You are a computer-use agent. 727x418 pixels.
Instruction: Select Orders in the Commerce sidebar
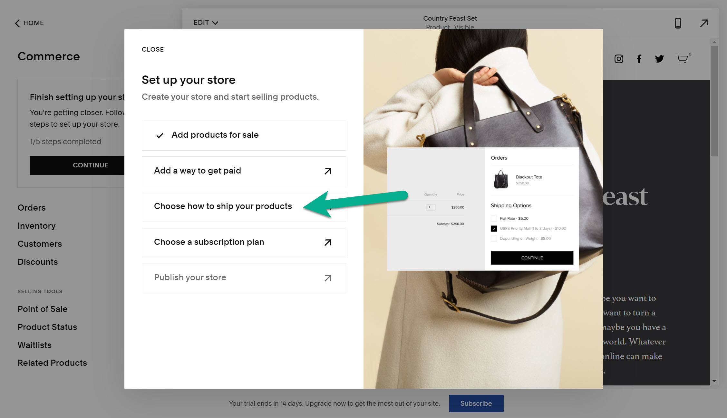[31, 207]
